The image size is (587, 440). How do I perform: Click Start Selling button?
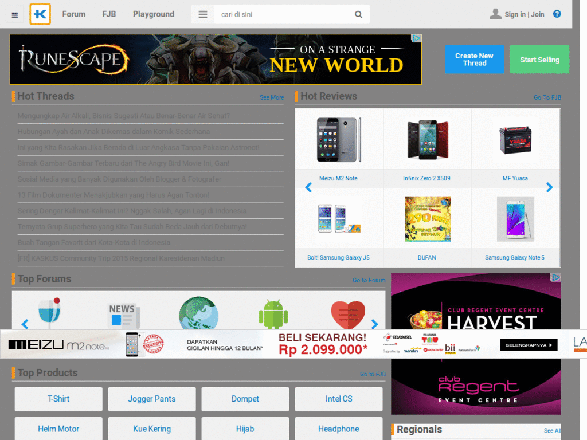click(539, 60)
